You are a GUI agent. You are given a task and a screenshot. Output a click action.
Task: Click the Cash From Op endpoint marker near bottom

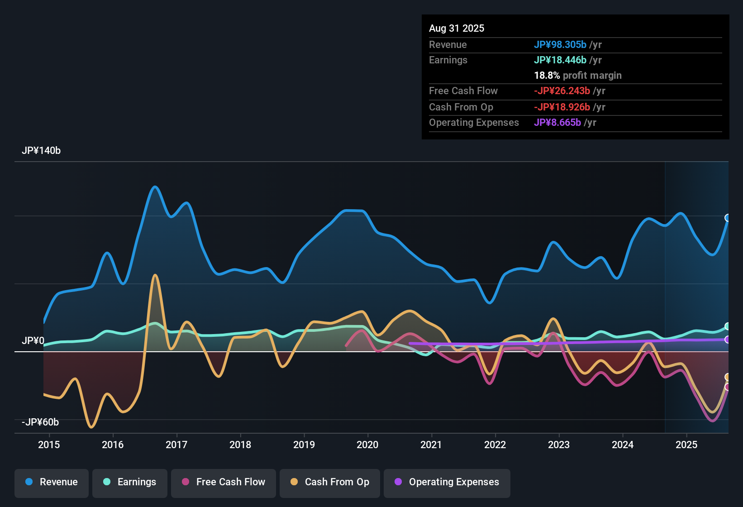tap(728, 376)
